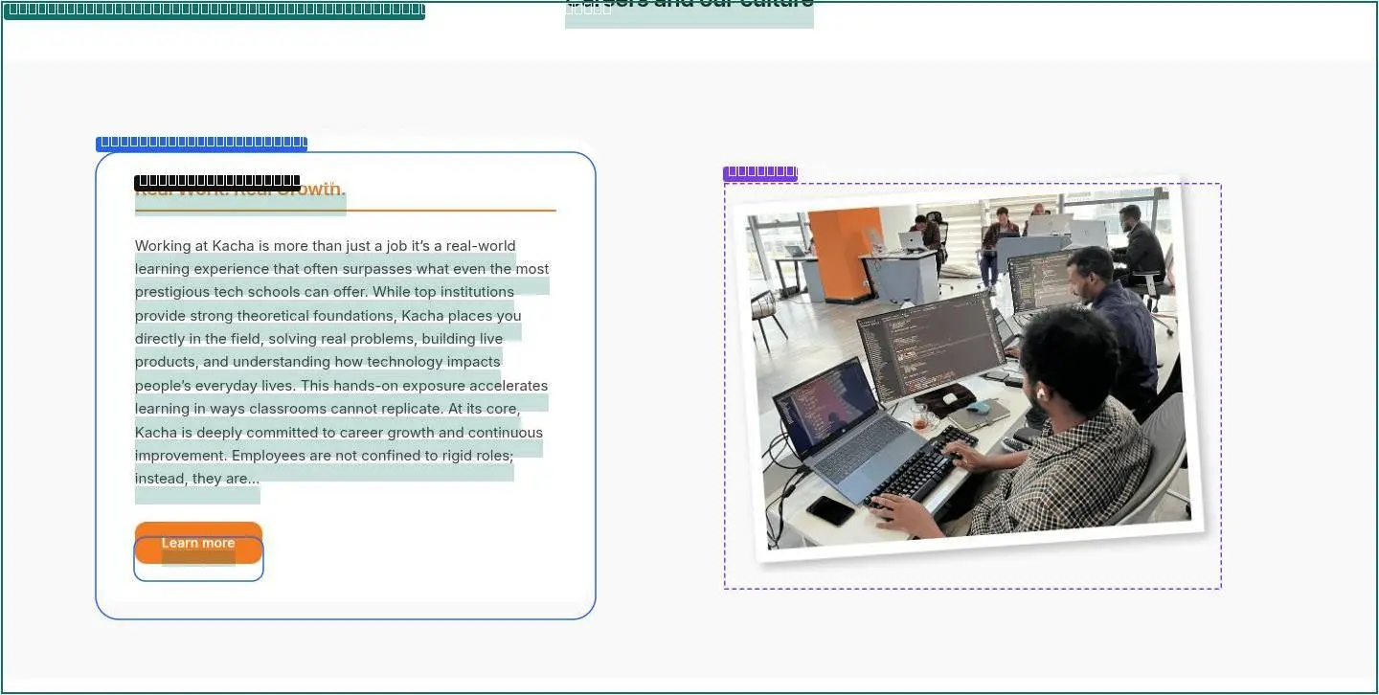
Task: Click the blue outlined box below Learn more
Action: tap(198, 559)
